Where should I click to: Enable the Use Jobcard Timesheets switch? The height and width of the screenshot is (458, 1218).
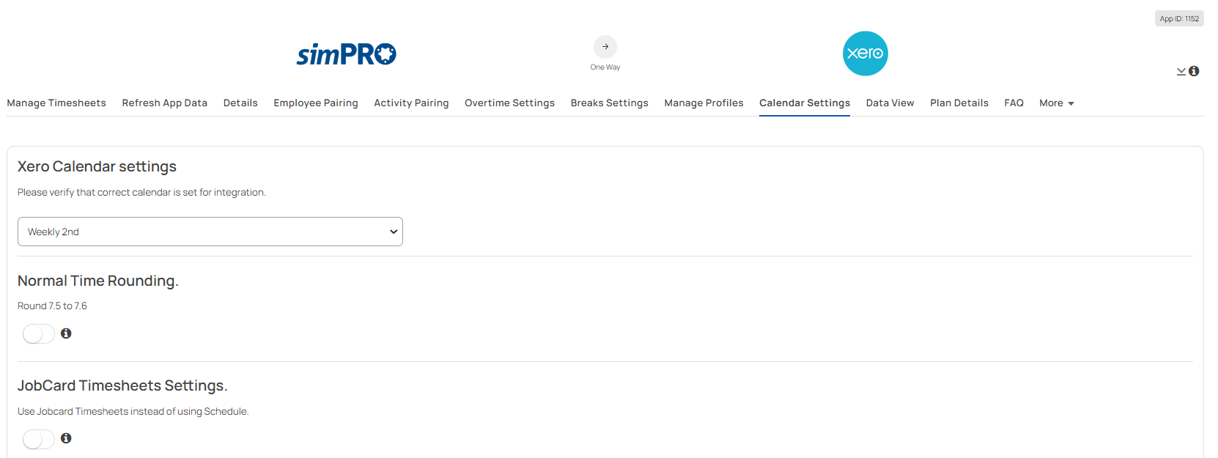coord(38,439)
